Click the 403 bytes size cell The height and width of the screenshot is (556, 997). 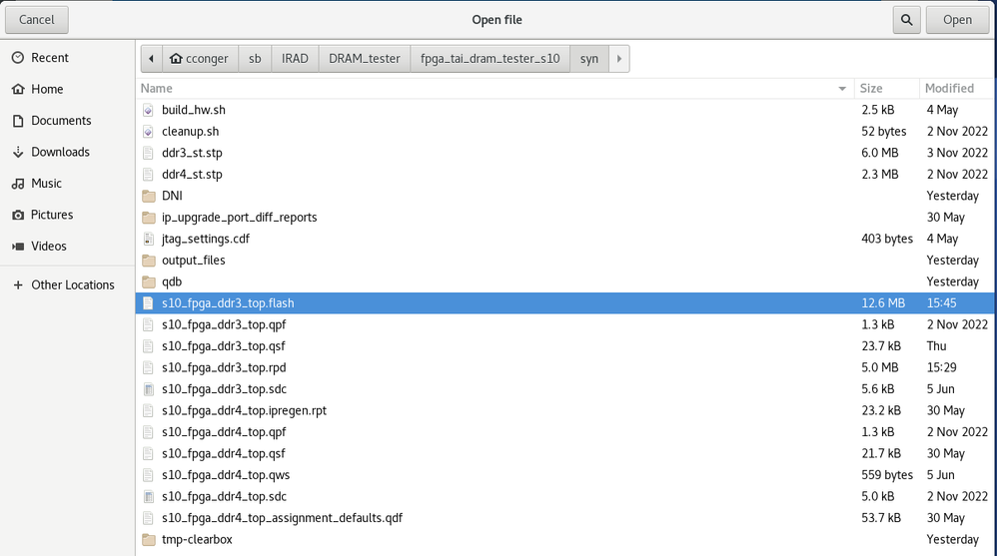click(887, 239)
